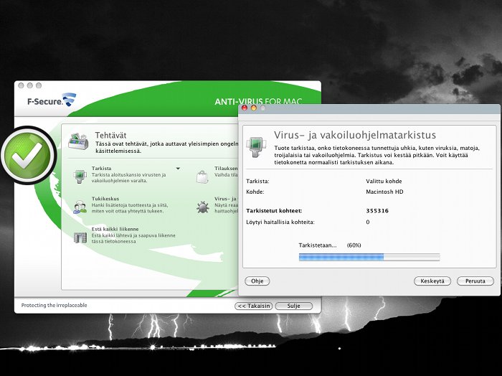Click the Tarkistetaan... status text

(318, 245)
